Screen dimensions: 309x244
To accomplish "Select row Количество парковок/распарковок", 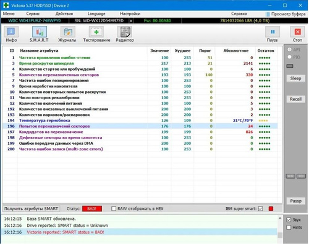I will click(x=140, y=115).
